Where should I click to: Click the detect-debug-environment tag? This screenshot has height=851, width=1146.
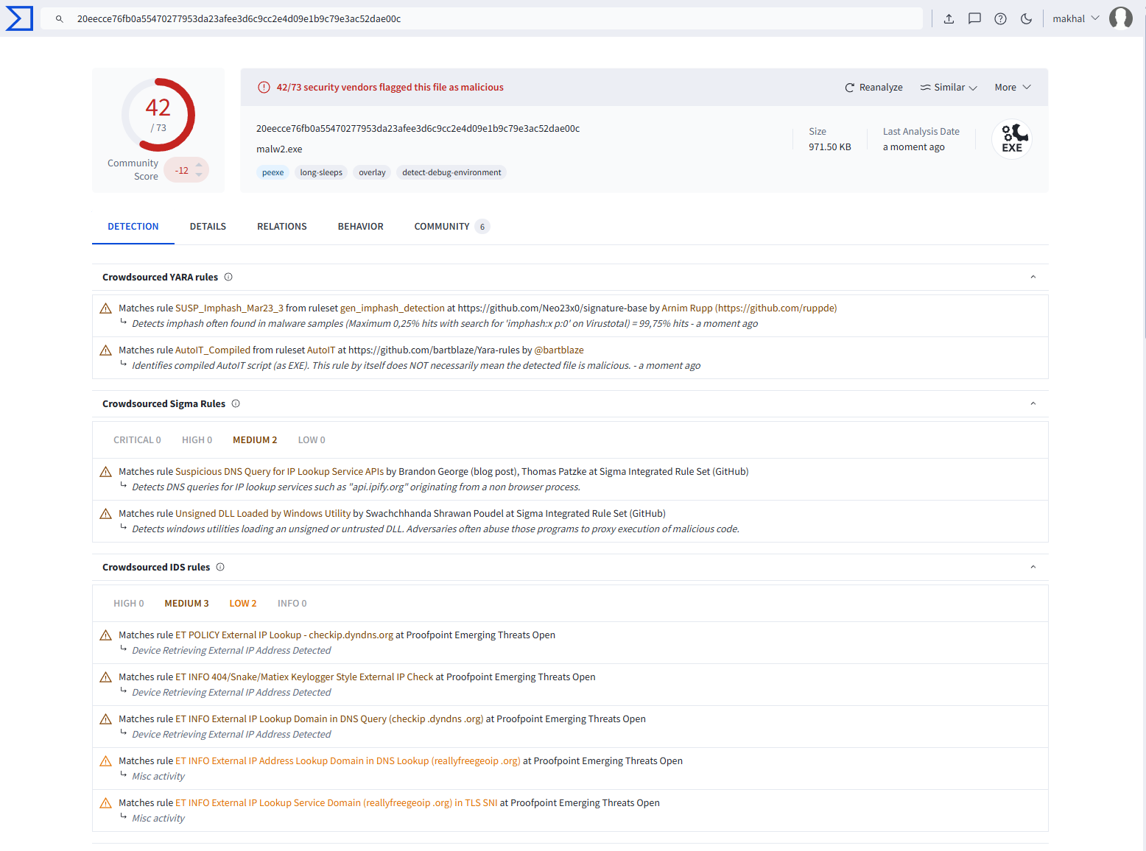point(451,172)
